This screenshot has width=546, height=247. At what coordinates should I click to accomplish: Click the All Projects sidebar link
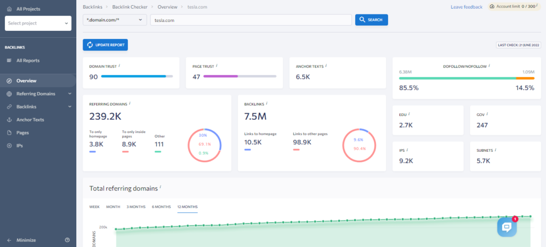(28, 9)
